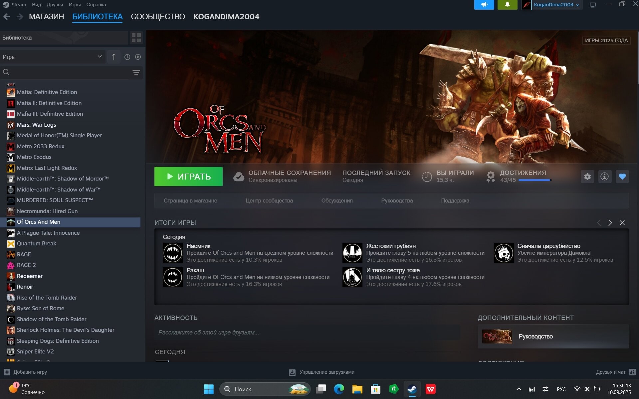Click the sort ascending arrow button
The image size is (639, 399).
click(x=113, y=57)
